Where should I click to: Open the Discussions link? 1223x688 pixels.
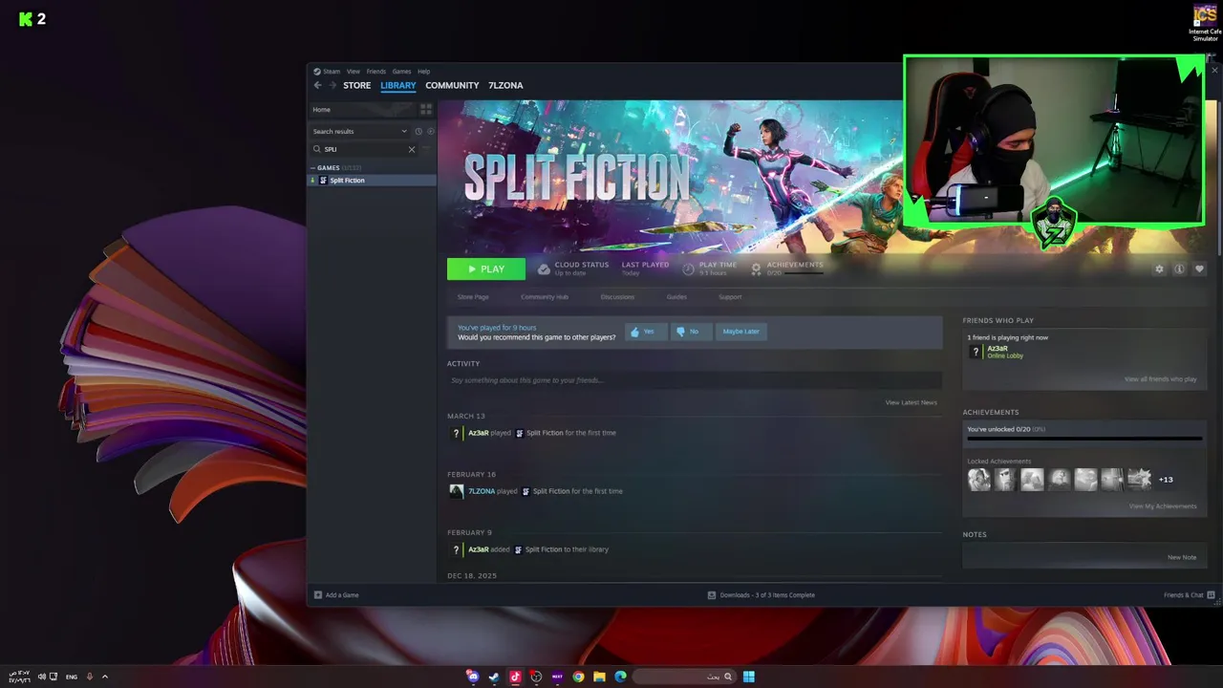tap(617, 297)
